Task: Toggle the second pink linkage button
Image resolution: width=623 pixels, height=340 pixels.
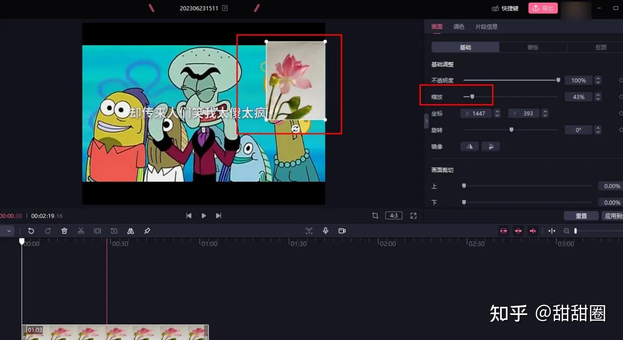Action: 518,231
